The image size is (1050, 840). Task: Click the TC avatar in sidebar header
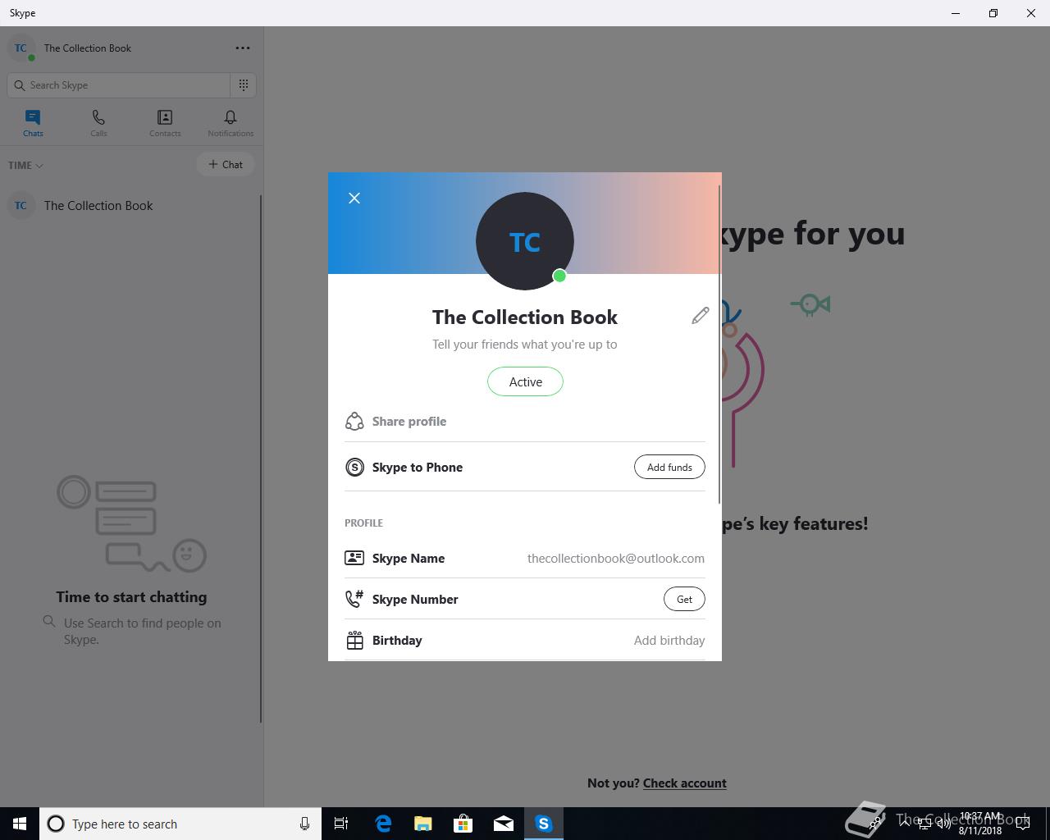point(21,48)
